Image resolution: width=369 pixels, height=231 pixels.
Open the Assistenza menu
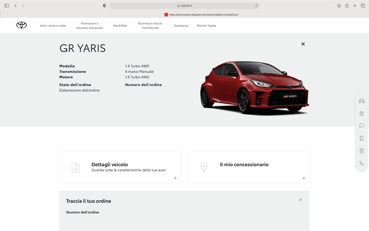point(181,26)
